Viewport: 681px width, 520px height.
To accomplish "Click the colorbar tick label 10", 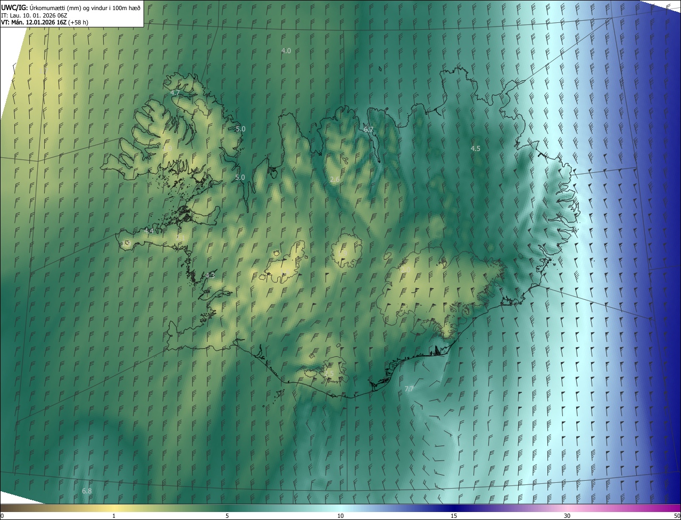I will click(340, 516).
